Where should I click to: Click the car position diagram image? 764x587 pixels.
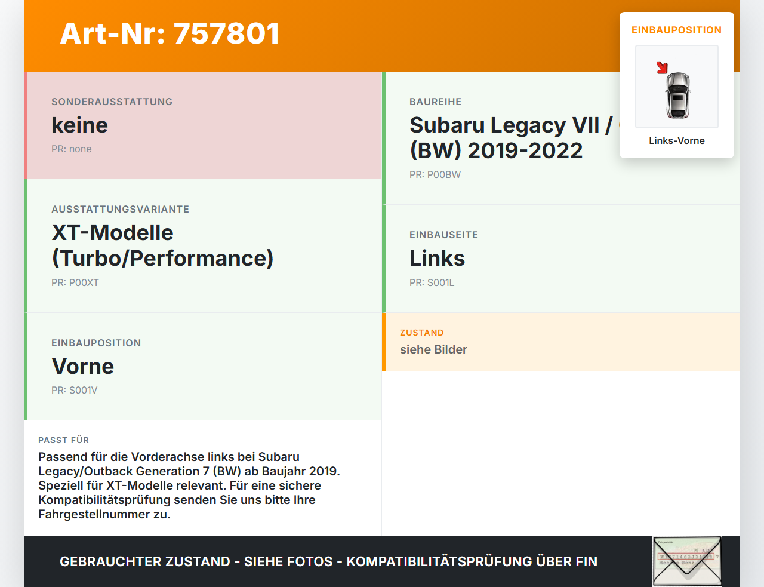pyautogui.click(x=677, y=87)
